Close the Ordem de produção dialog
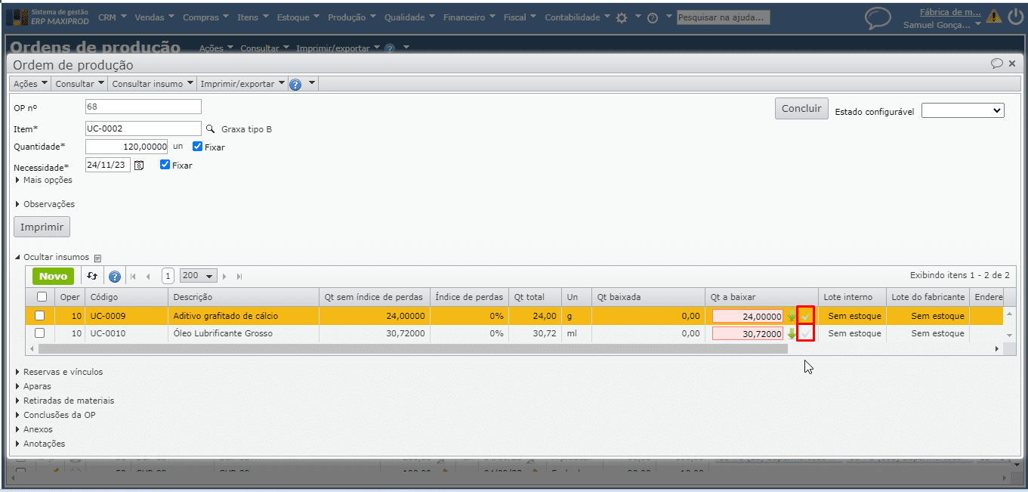Viewport: 1028px width, 492px height. tap(1012, 64)
